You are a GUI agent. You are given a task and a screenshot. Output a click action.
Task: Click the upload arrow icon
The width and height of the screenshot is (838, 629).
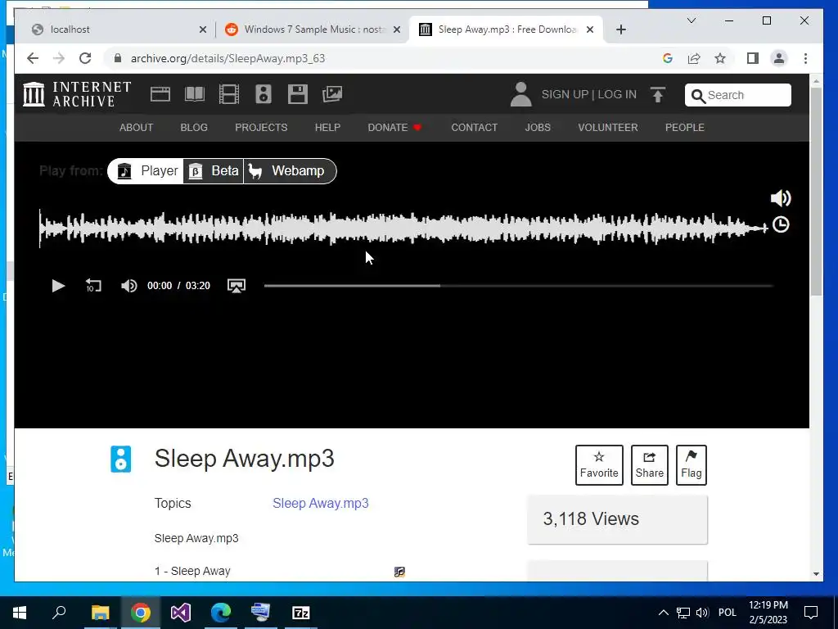[658, 95]
